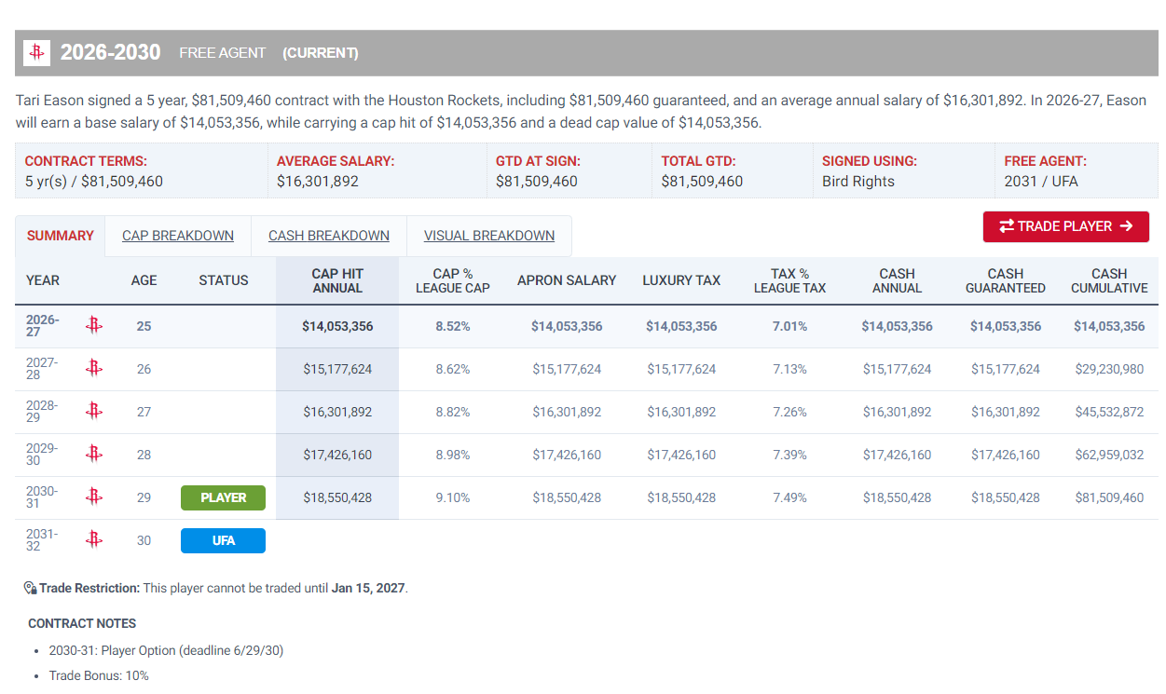Viewport: 1166px width, 694px height.
Task: Click the blue UFA status badge
Action: tap(223, 540)
